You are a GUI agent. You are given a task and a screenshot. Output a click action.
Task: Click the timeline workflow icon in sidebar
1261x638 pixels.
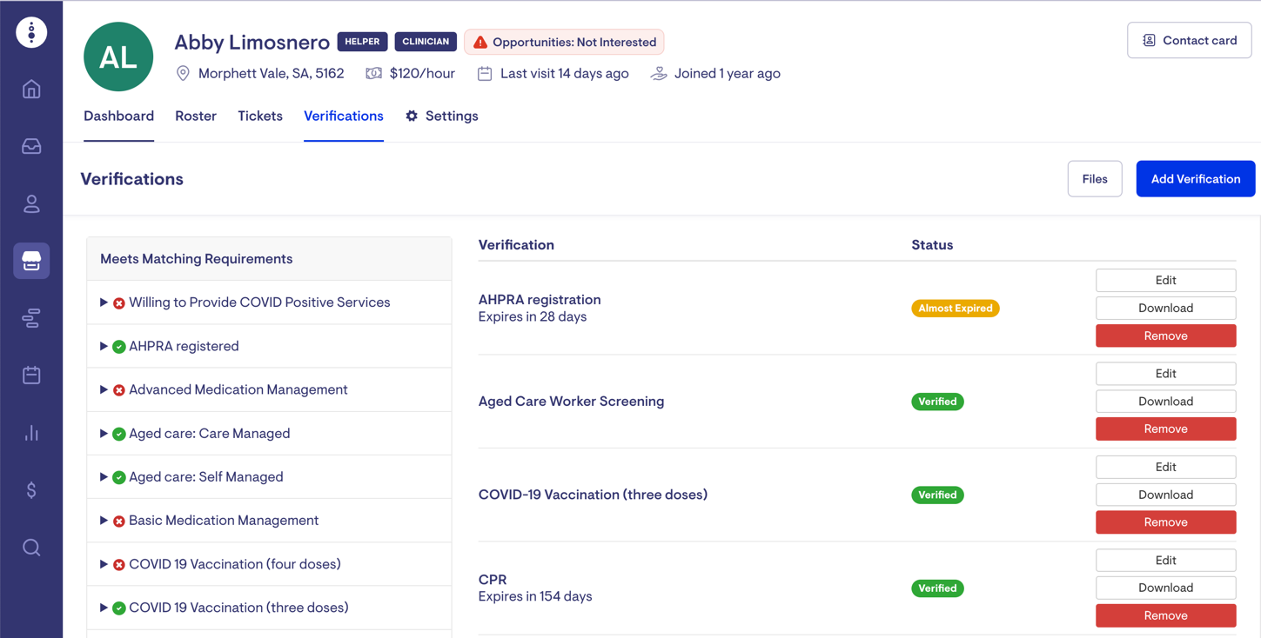pos(31,318)
